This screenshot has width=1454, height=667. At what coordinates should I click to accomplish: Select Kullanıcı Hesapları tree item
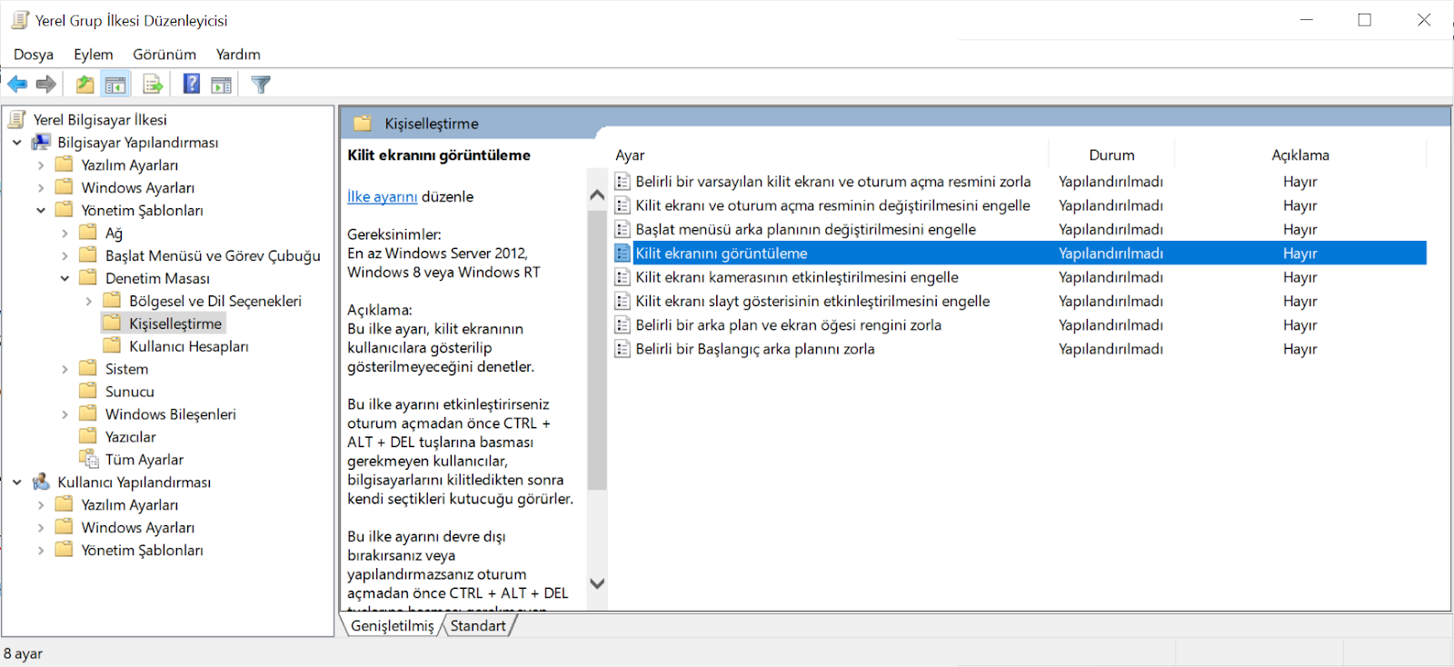click(189, 345)
